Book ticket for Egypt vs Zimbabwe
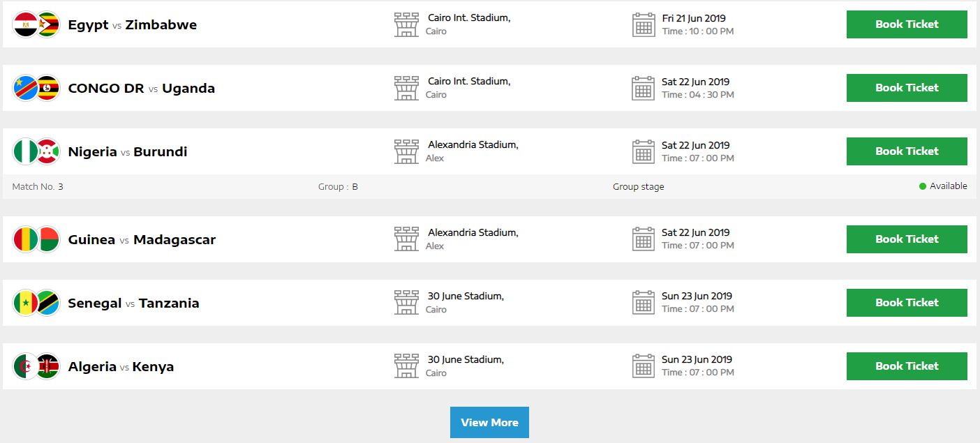The height and width of the screenshot is (443, 980). [x=906, y=24]
